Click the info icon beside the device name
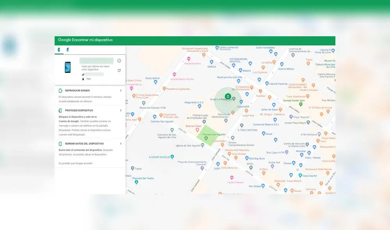Image resolution: width=390 pixels, height=230 pixels. 119,60
